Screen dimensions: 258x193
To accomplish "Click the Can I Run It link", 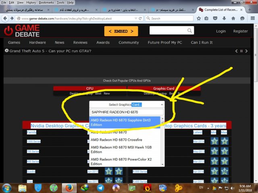I will point(202,43).
